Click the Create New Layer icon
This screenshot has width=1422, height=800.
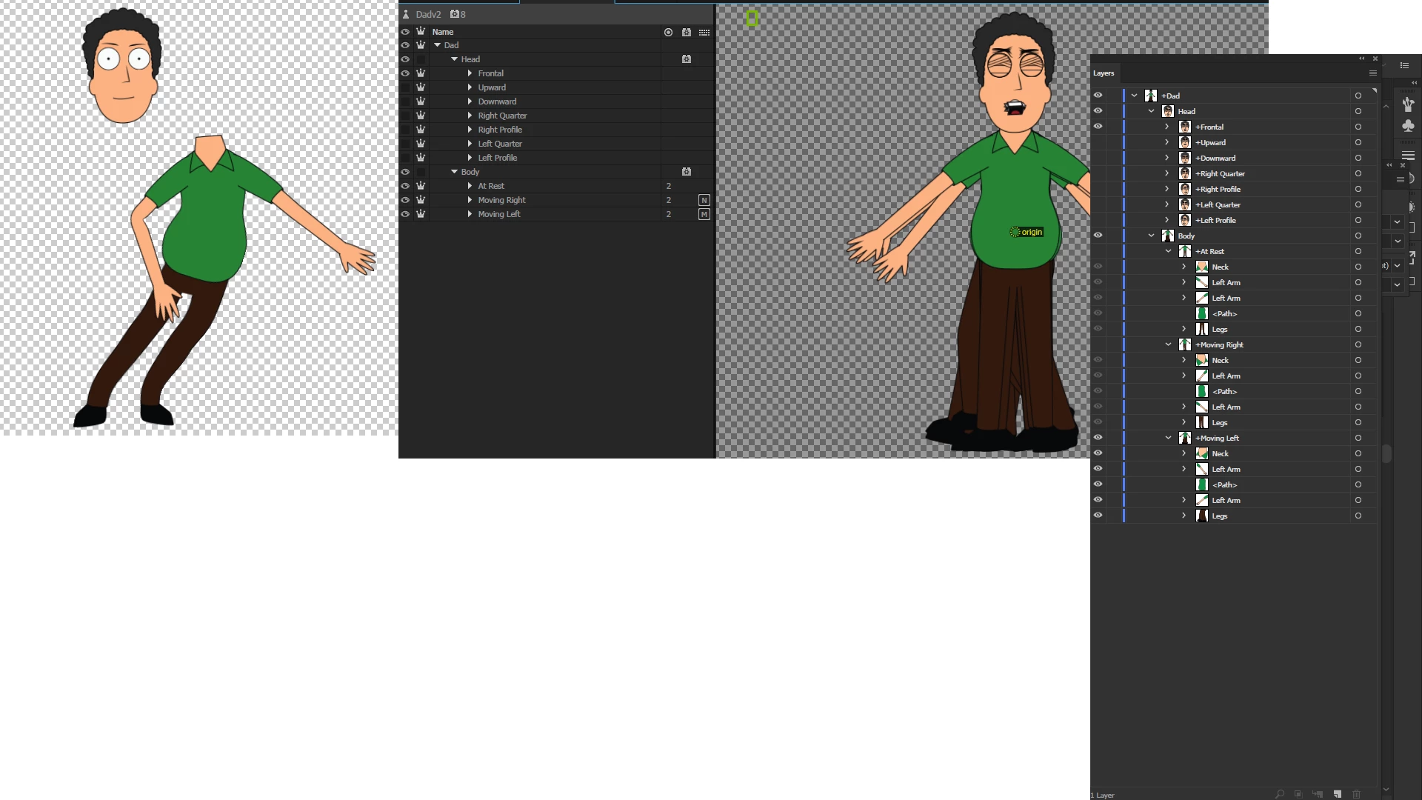(x=1338, y=794)
